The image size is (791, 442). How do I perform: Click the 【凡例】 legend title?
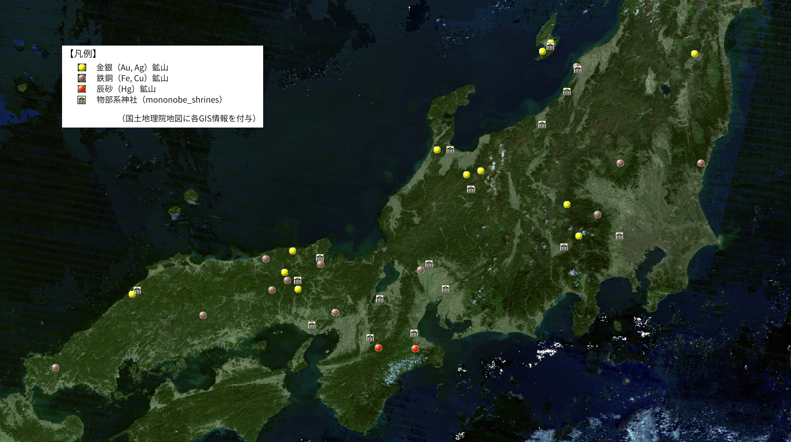point(83,54)
